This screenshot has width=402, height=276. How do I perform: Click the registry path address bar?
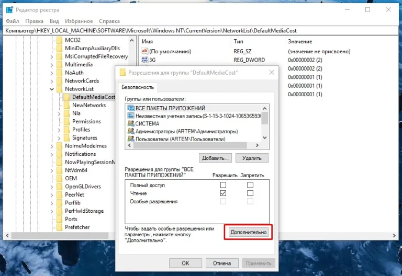(x=201, y=31)
